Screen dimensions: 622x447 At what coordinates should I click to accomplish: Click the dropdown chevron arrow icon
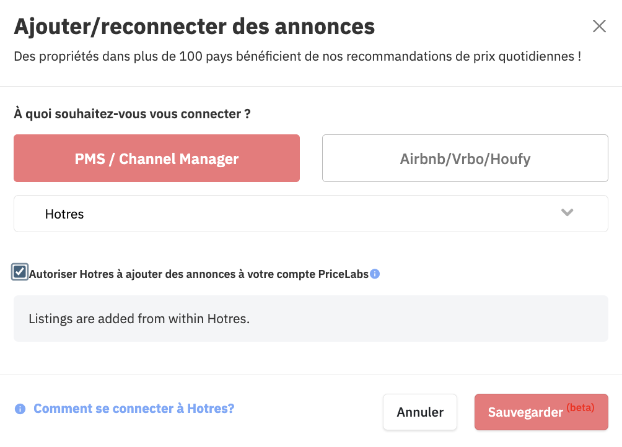567,212
